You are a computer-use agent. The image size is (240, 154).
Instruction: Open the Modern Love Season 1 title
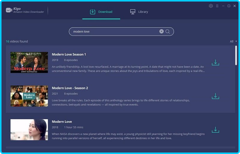69,54
